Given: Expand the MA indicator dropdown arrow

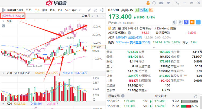Looking at the screenshot, I should coord(3,21).
